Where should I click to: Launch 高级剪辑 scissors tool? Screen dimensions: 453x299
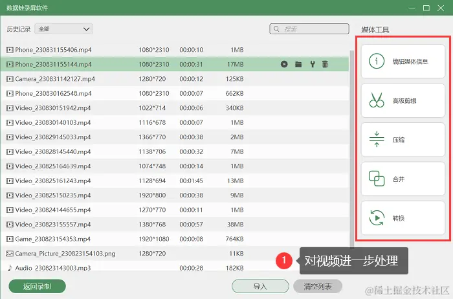point(403,100)
